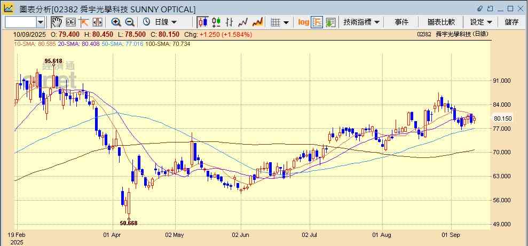The height and width of the screenshot is (246, 528).
Task: Click the 02 Jun date axis label
Action: coord(241,235)
